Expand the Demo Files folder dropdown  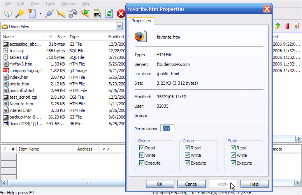119,27
